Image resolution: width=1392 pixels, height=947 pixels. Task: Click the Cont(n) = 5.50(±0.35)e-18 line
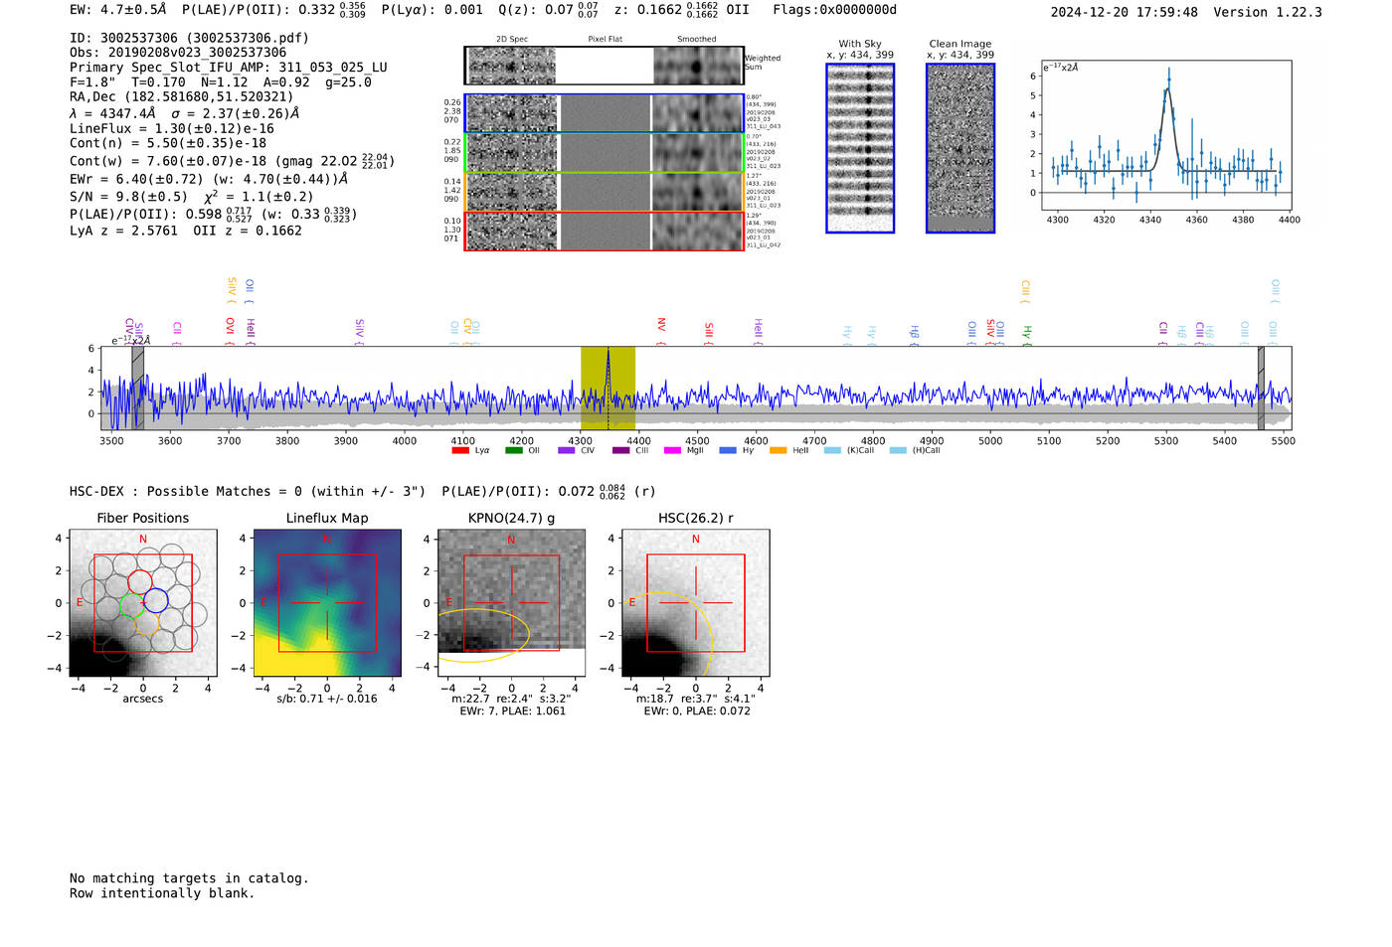point(168,143)
